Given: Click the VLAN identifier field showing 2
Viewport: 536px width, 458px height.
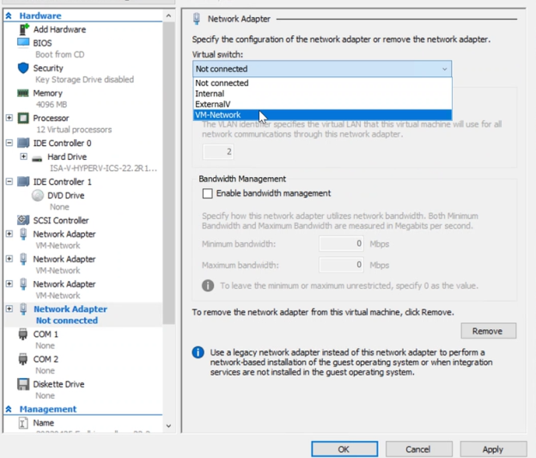Looking at the screenshot, I should (218, 151).
